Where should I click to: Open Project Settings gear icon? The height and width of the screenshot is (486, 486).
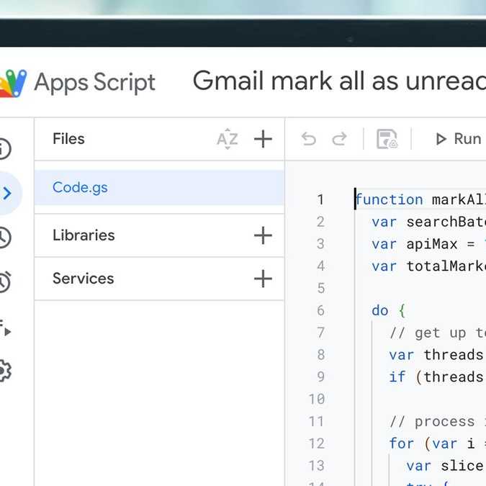[4, 371]
